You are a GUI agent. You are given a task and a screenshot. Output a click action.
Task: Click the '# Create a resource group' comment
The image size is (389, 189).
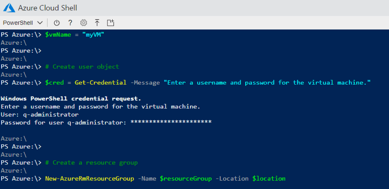pyautogui.click(x=91, y=163)
